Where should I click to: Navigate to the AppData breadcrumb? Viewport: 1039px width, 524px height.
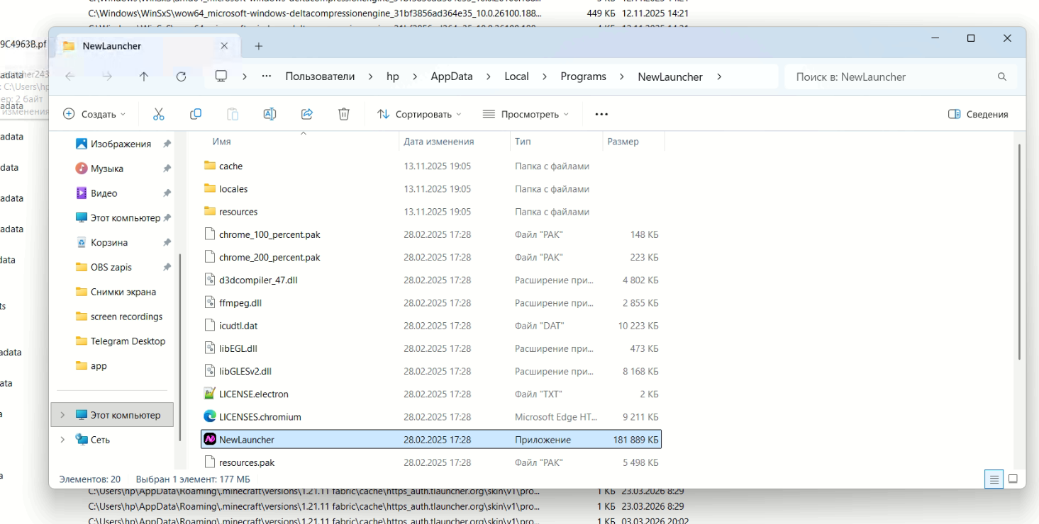pyautogui.click(x=452, y=76)
